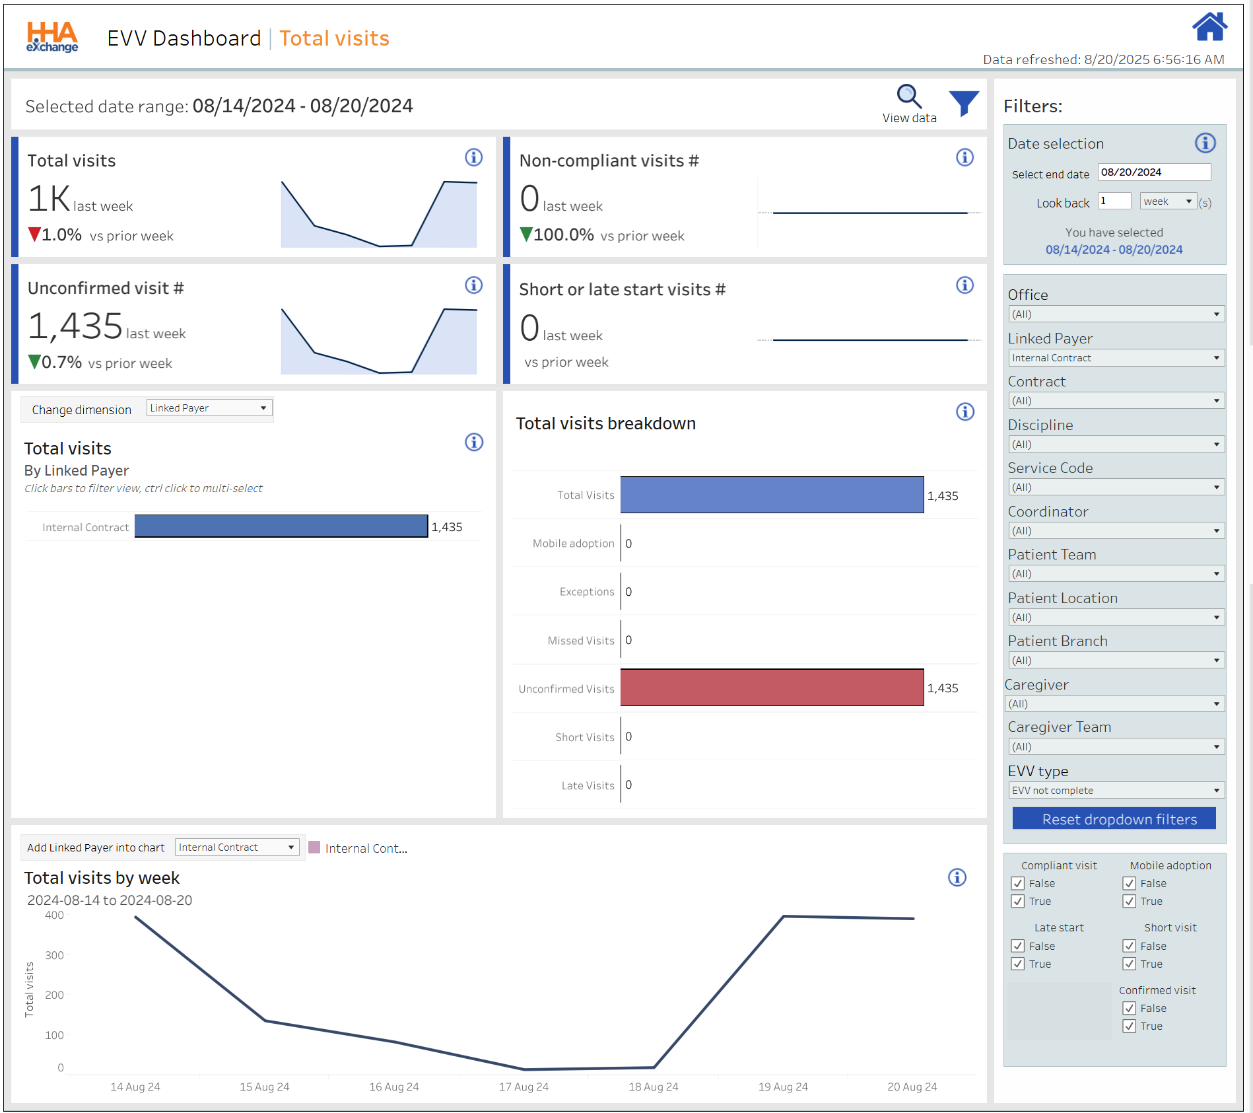Uncheck Compliant visit False checkbox
Screen dimensions: 1253x1113
coord(1018,884)
